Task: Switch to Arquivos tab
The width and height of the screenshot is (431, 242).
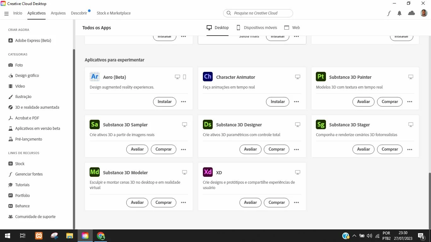Action: point(58,13)
